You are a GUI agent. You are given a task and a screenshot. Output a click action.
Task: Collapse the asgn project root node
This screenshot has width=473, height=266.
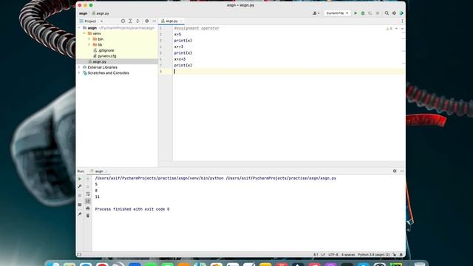tap(79, 28)
